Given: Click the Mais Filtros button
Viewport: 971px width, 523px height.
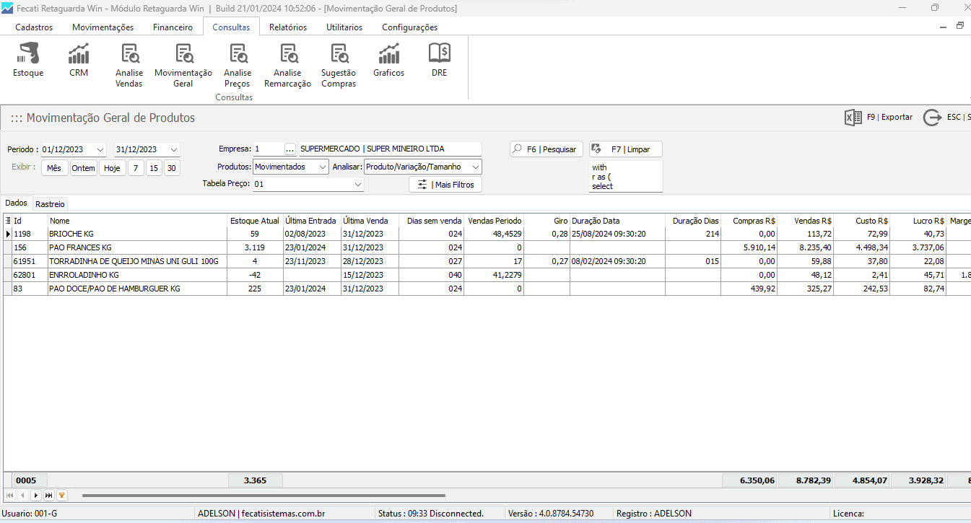Looking at the screenshot, I should pos(445,185).
